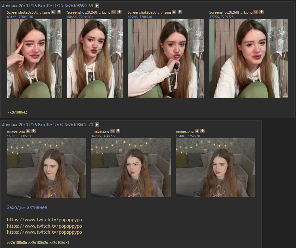
Task: Open second twitch.tv/popoppypo link
Action: point(44,226)
